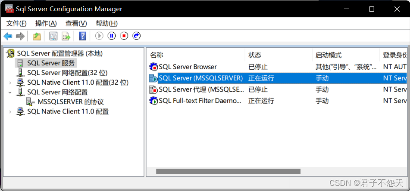
Task: Click the SQL Server 代理 service icon
Action: point(153,90)
